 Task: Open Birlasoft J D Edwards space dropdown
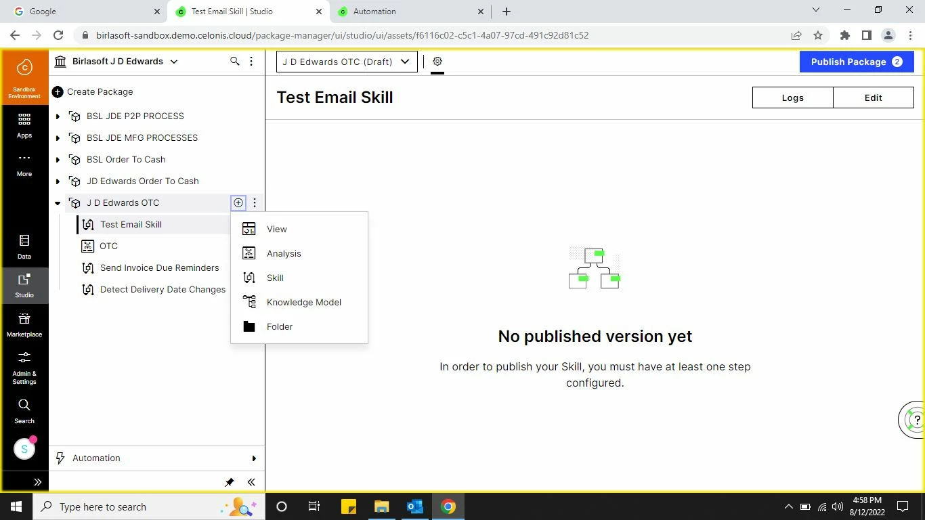116,62
